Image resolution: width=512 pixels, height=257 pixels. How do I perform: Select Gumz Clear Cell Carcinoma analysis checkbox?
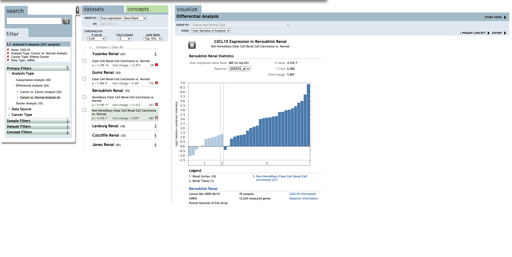[85, 79]
